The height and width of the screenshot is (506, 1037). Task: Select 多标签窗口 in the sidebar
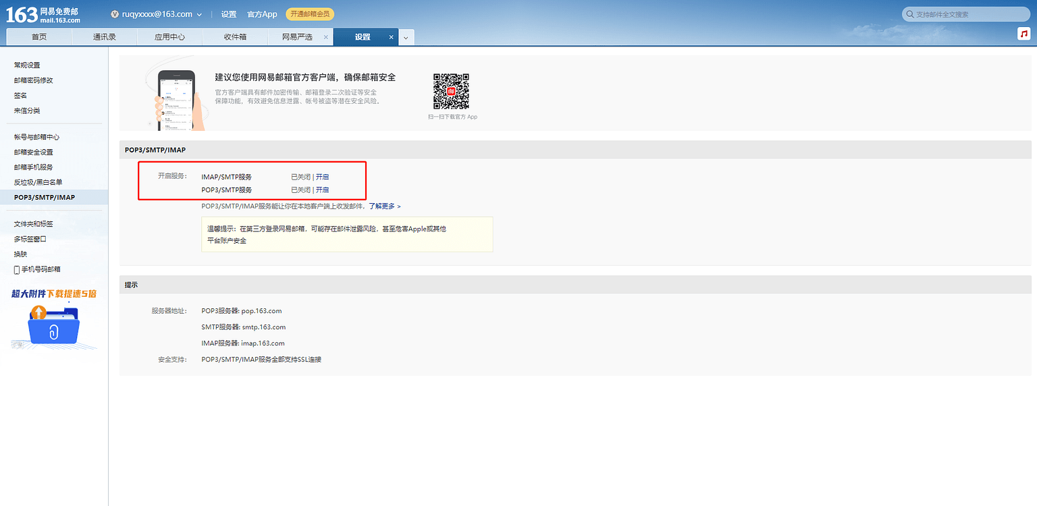[30, 239]
